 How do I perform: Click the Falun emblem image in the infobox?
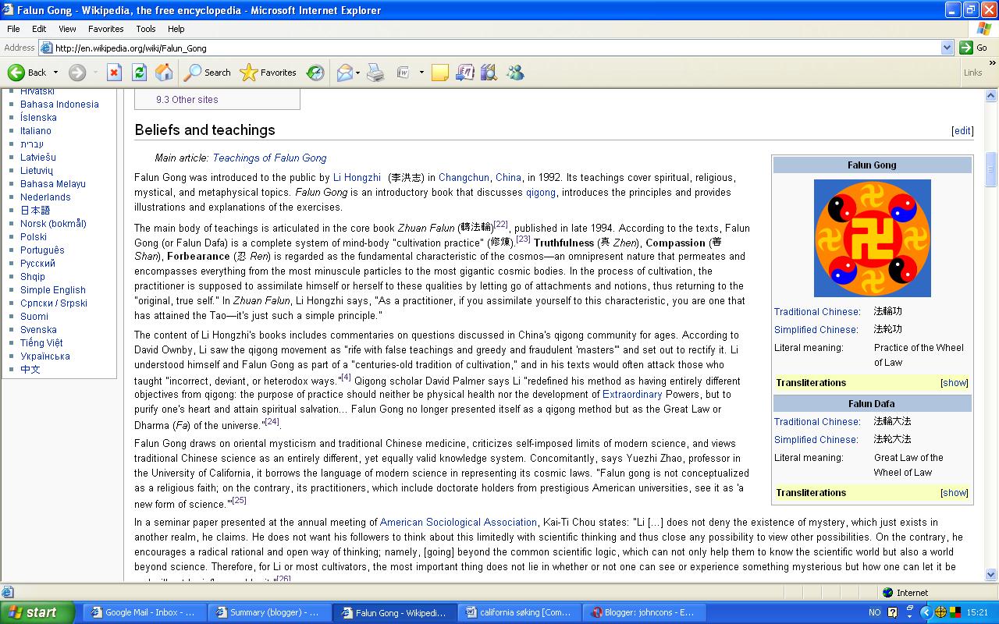point(873,238)
